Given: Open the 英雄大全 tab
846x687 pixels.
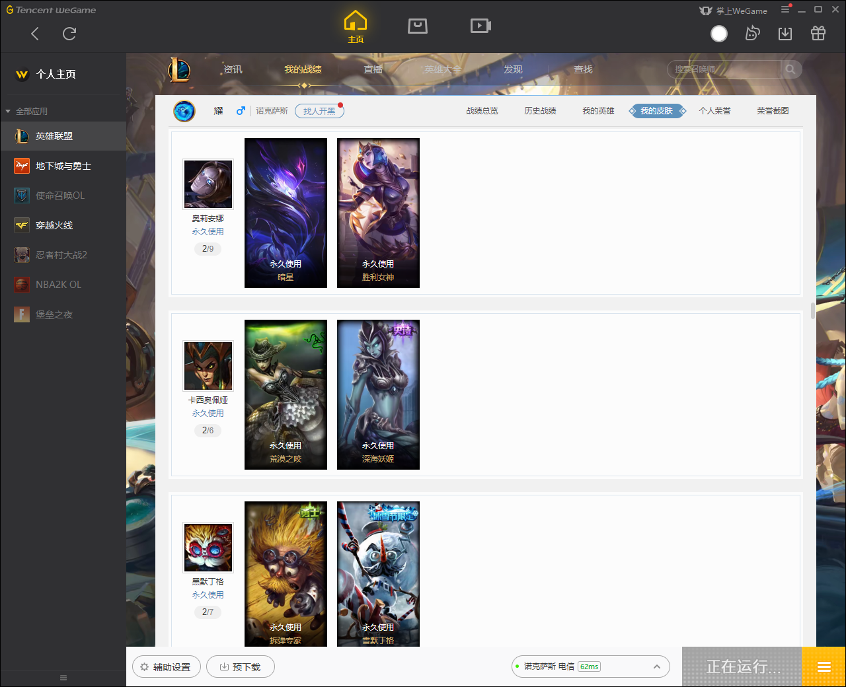Looking at the screenshot, I should 443,69.
